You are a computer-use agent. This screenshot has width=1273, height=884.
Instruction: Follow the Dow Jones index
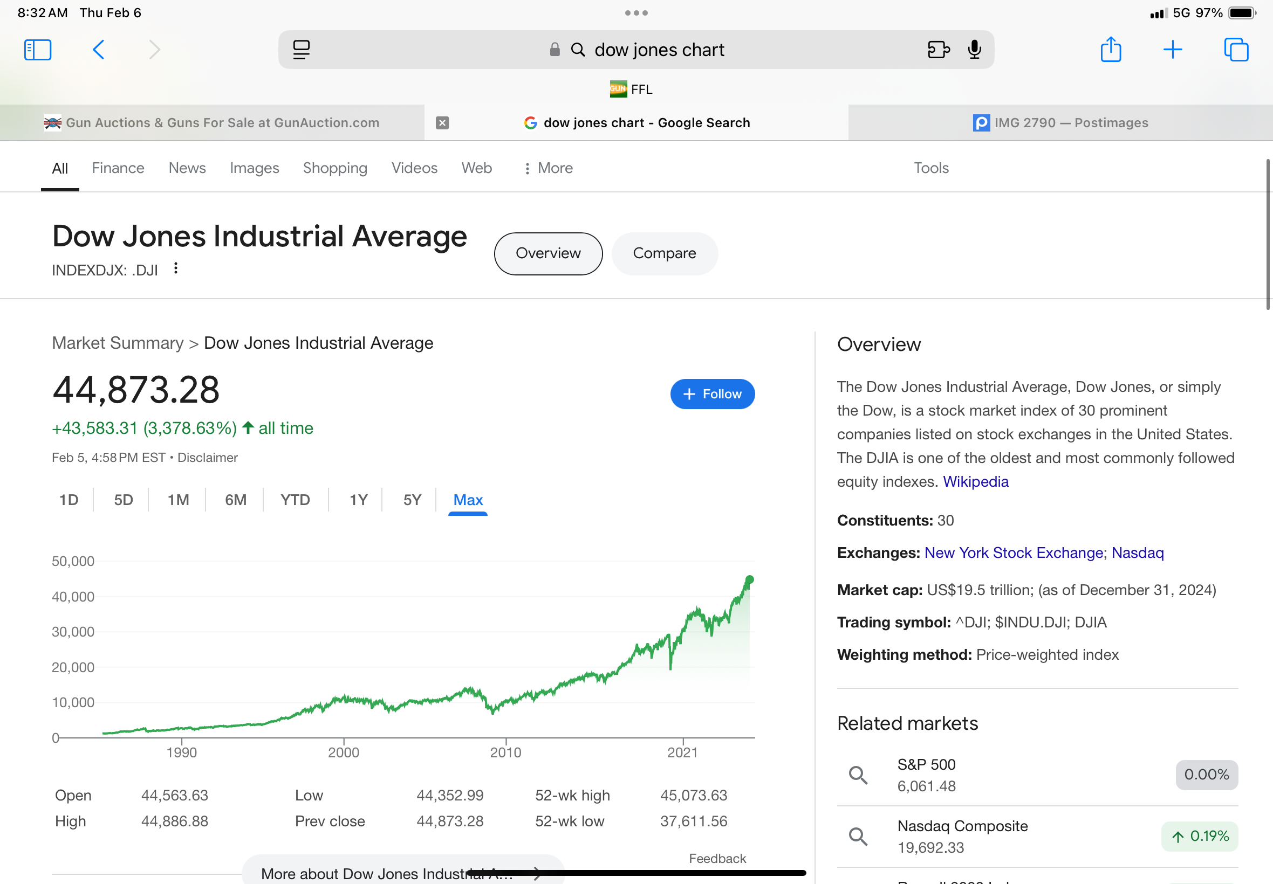click(712, 395)
